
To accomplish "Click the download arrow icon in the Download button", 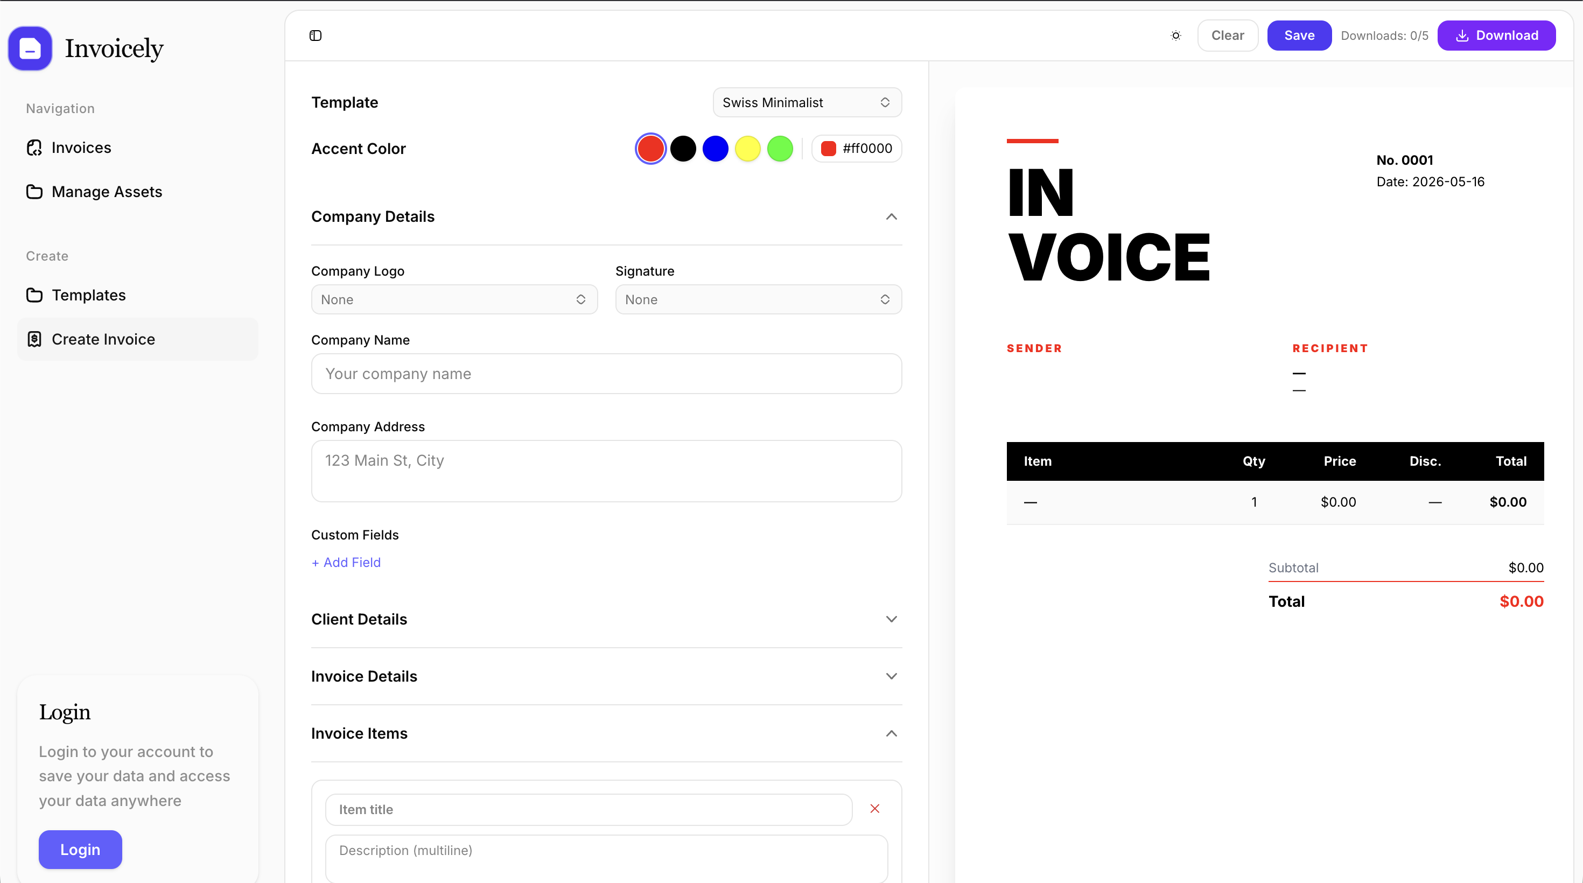I will click(1462, 36).
